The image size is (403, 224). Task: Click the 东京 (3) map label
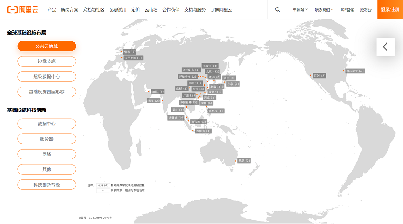coord(233,84)
